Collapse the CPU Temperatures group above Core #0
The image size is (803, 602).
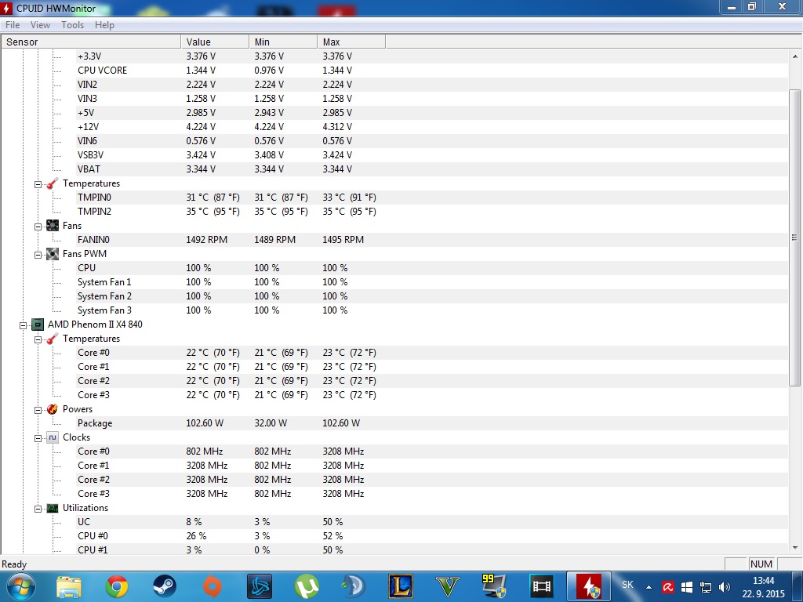[x=38, y=339]
